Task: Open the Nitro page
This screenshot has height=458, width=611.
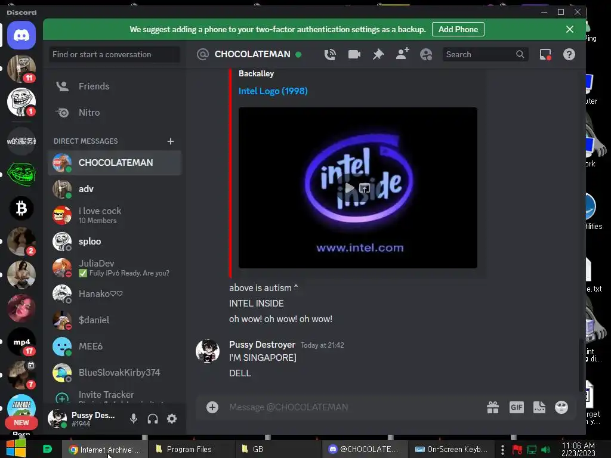Action: click(115, 113)
